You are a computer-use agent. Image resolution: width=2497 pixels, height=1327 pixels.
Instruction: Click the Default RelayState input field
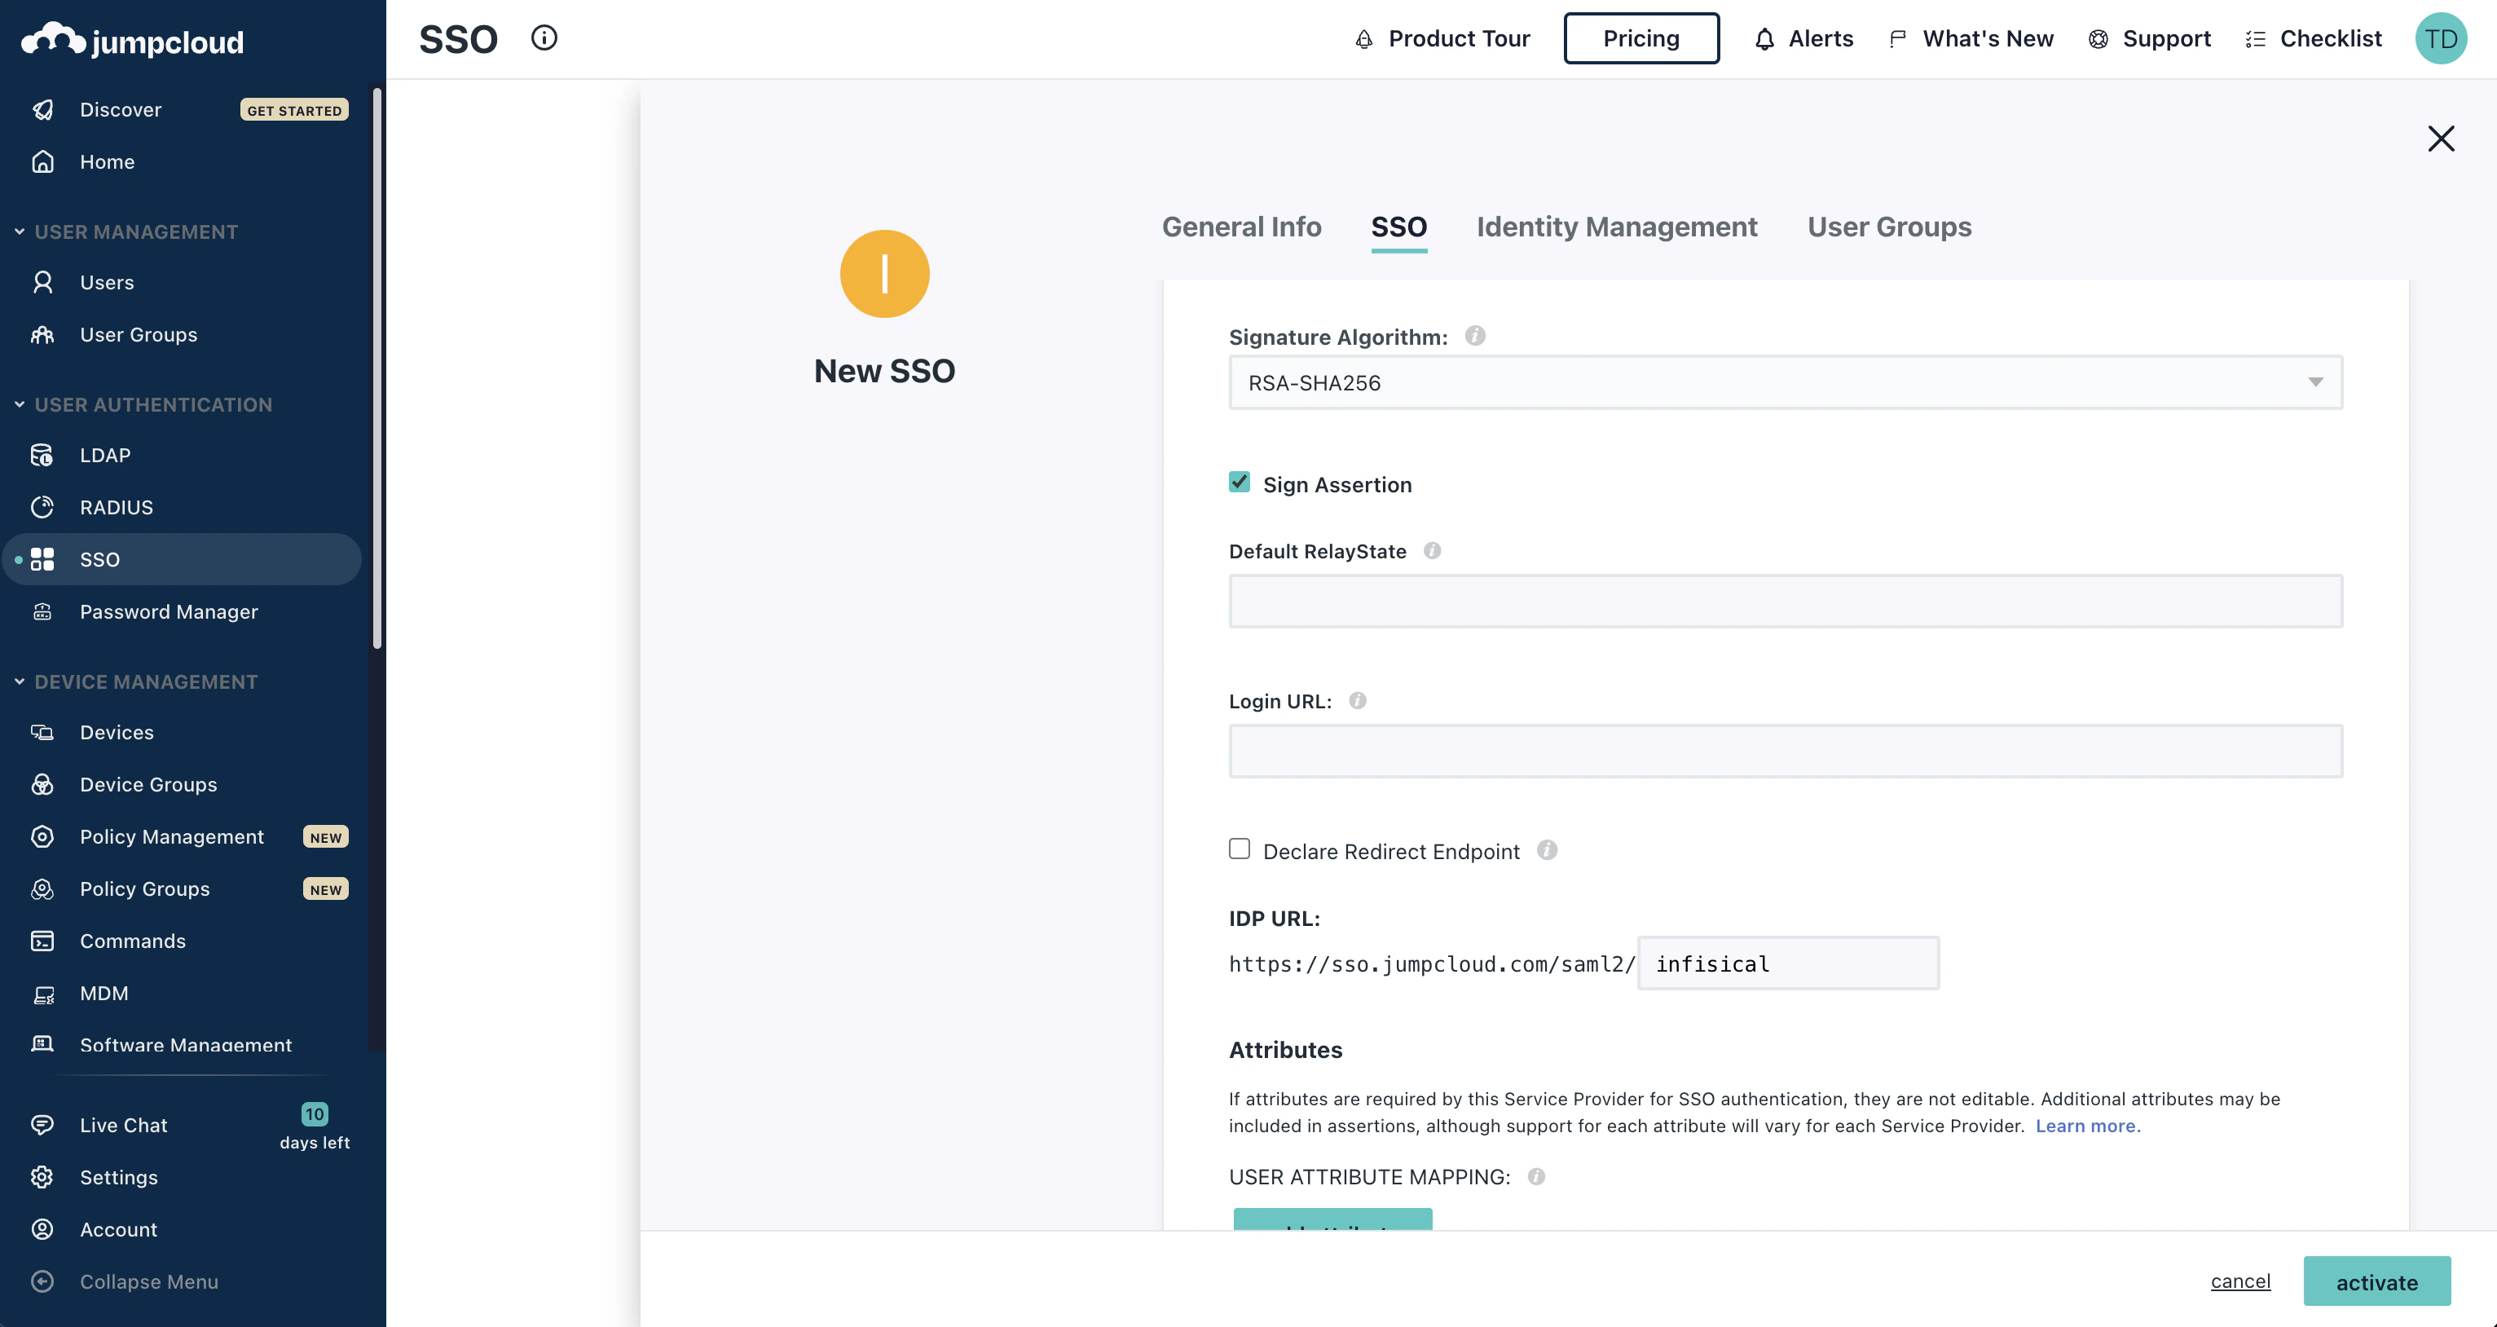coord(1786,601)
